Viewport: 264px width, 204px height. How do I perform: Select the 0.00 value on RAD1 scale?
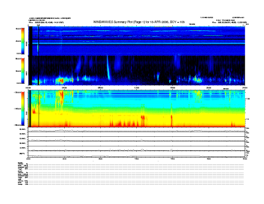click(x=19, y=83)
